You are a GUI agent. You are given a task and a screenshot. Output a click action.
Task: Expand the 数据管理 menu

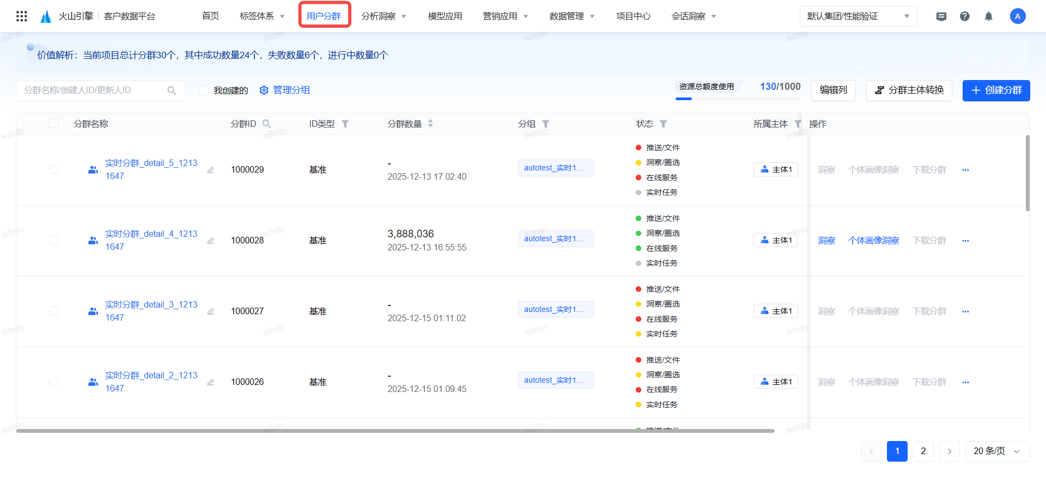point(571,16)
